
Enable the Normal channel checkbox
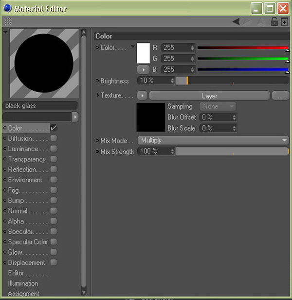click(x=54, y=210)
